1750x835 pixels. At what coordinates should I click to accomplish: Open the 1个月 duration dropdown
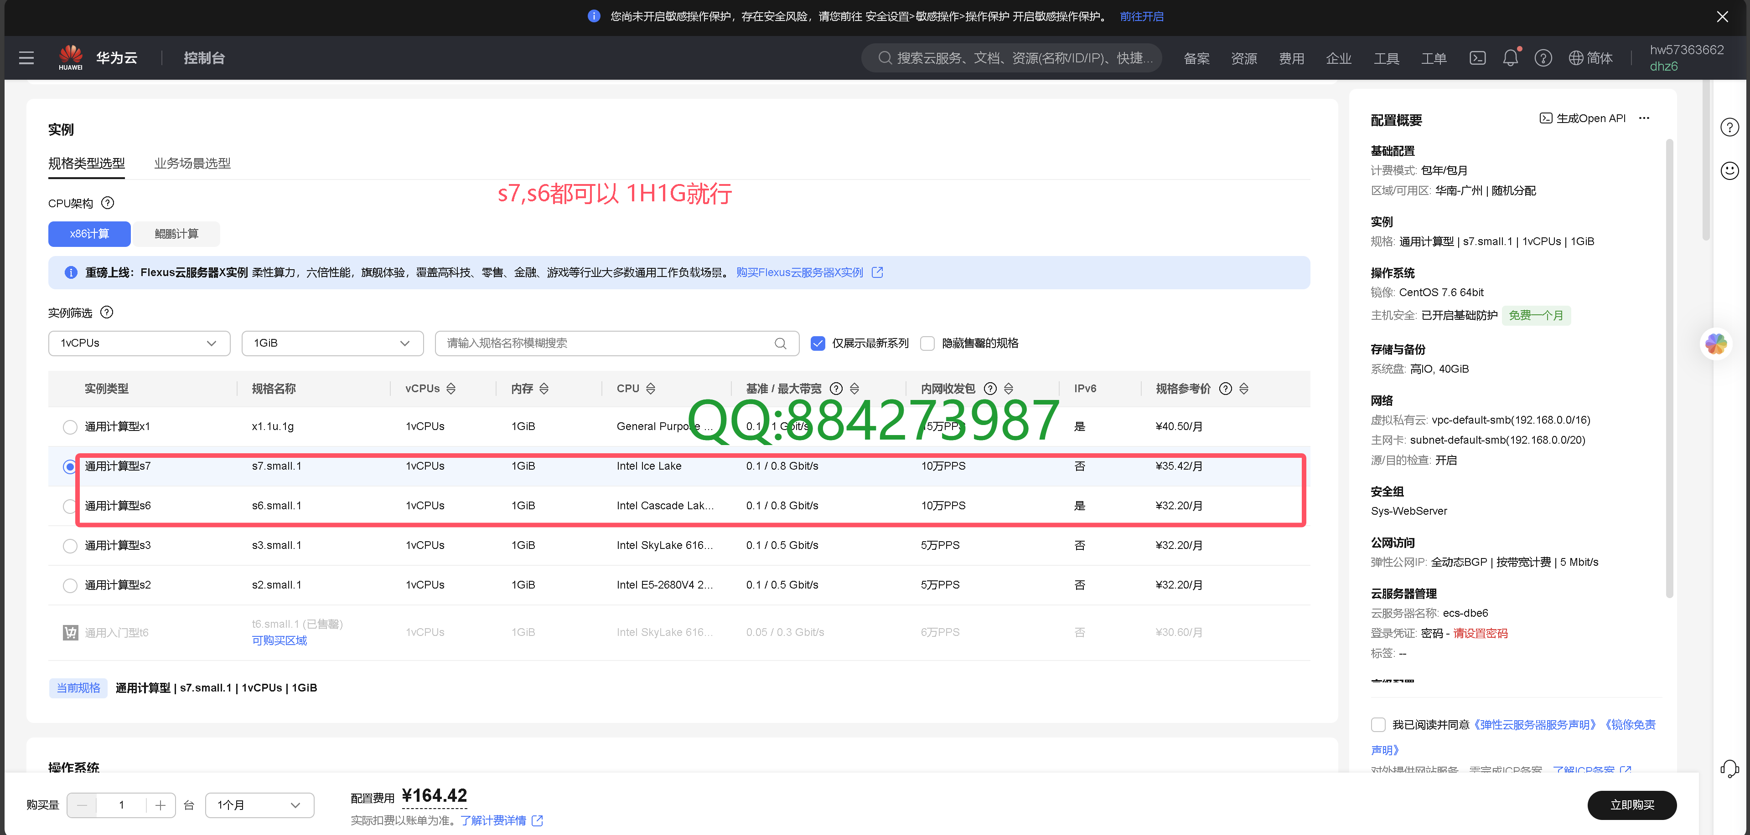259,805
